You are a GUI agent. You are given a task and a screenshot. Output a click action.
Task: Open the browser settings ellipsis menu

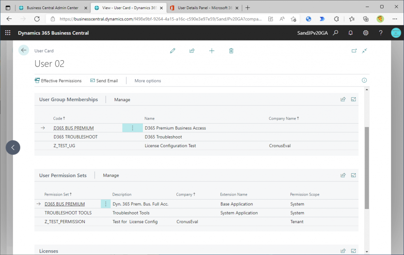tap(395, 19)
